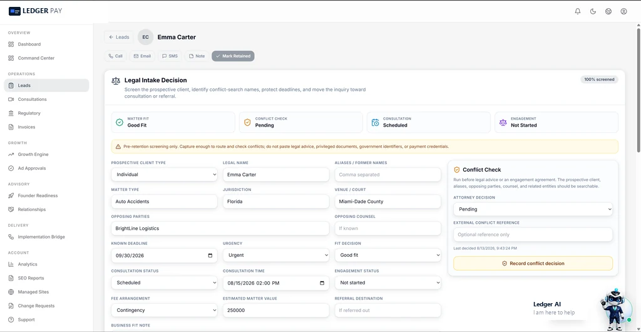Click the Call button

[x=115, y=56]
